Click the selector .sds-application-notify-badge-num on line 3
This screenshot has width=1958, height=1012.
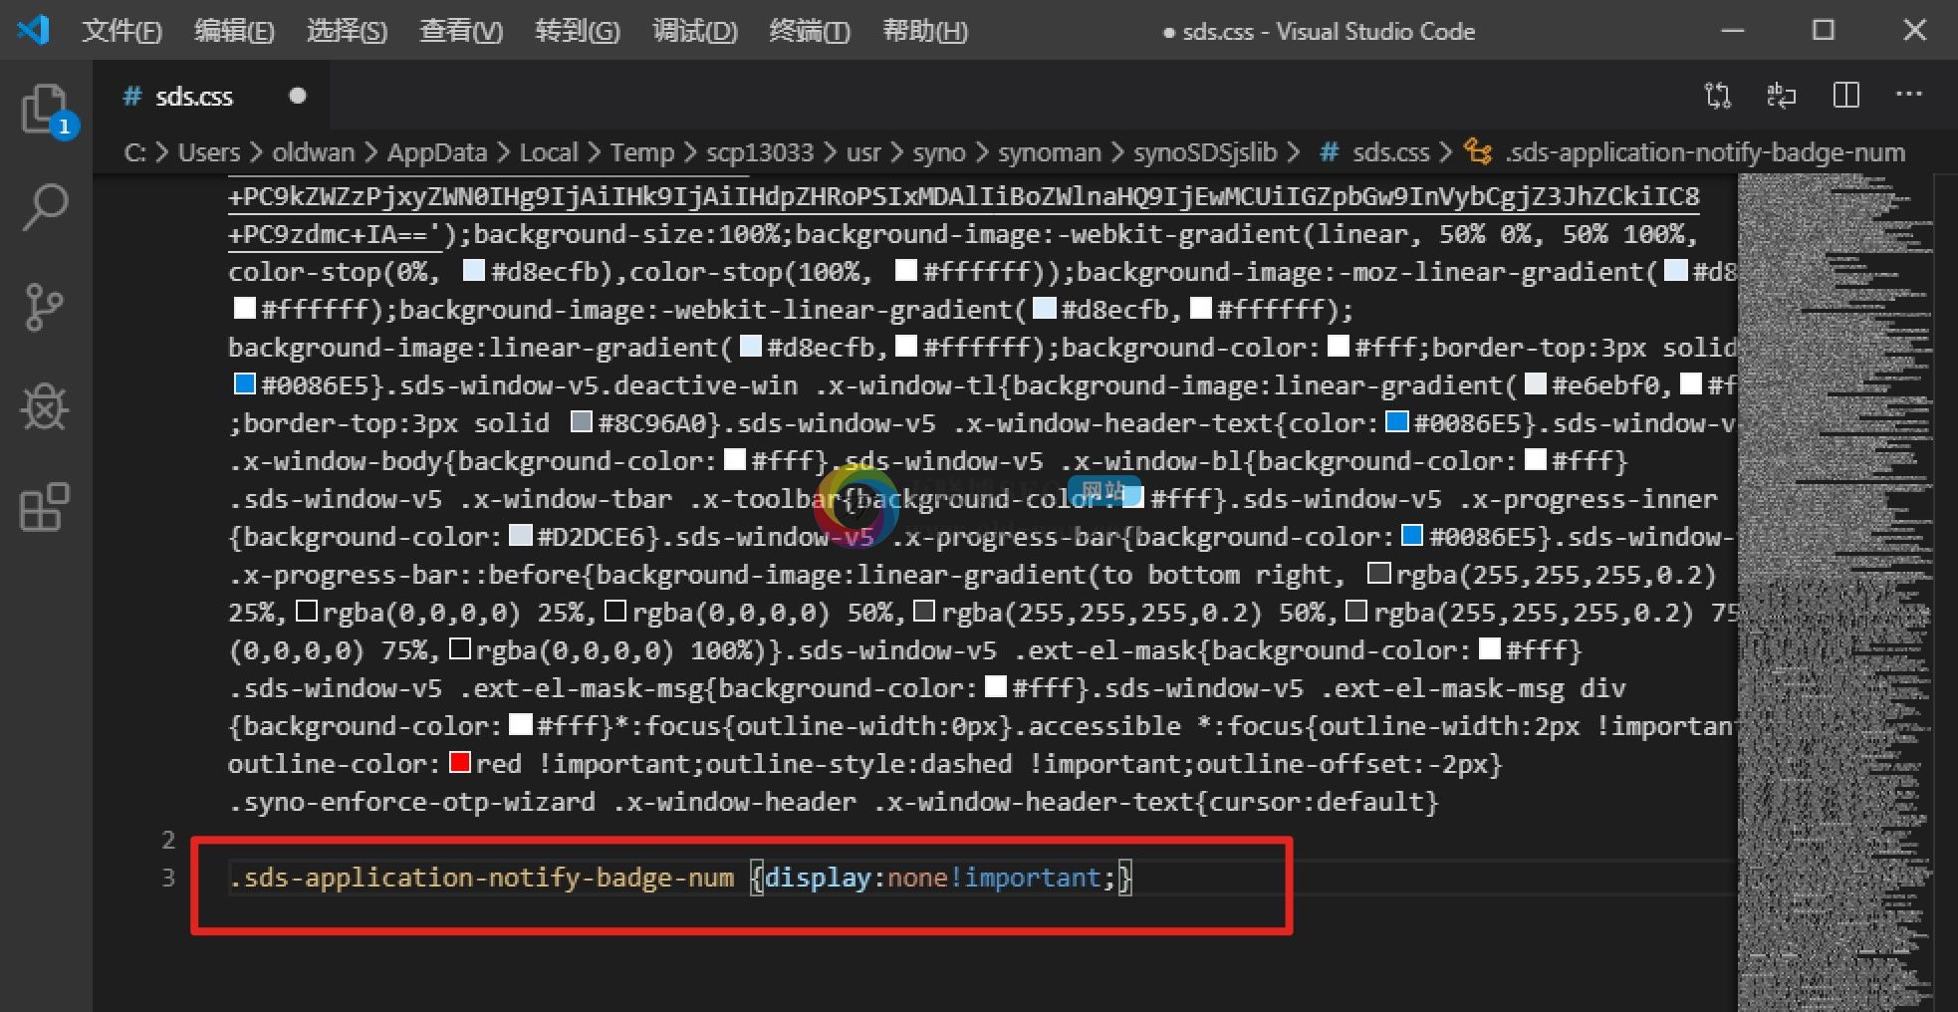tap(481, 878)
